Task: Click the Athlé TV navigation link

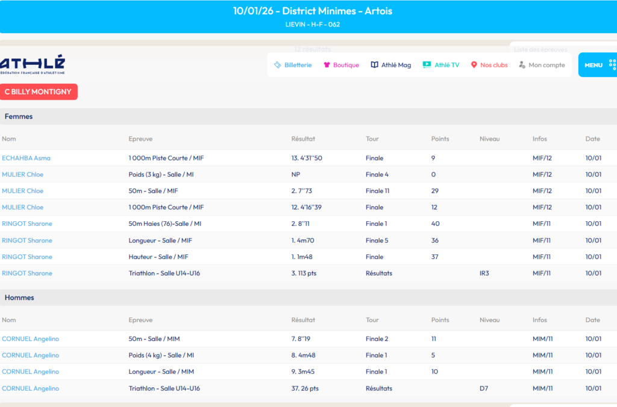Action: [446, 65]
